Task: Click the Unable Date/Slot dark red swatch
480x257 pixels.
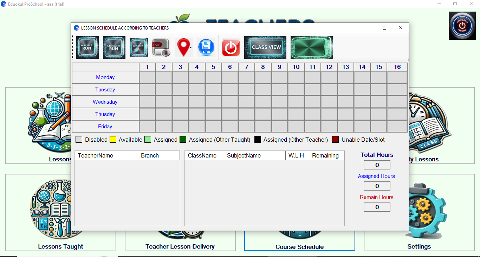Action: (336, 140)
